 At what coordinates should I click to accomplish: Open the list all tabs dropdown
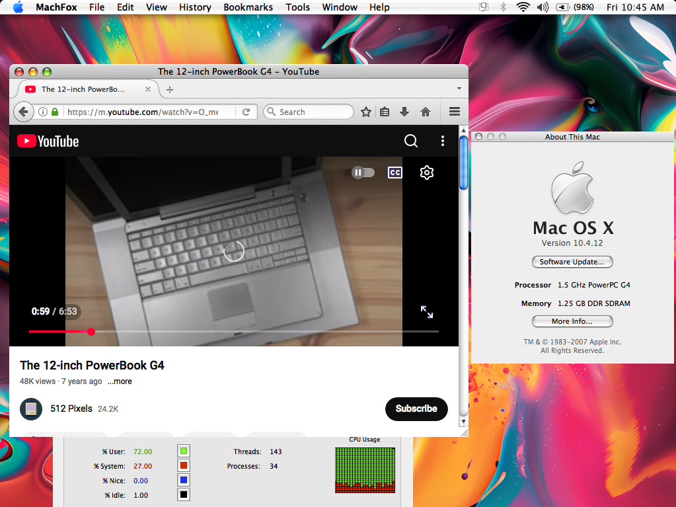click(x=459, y=89)
